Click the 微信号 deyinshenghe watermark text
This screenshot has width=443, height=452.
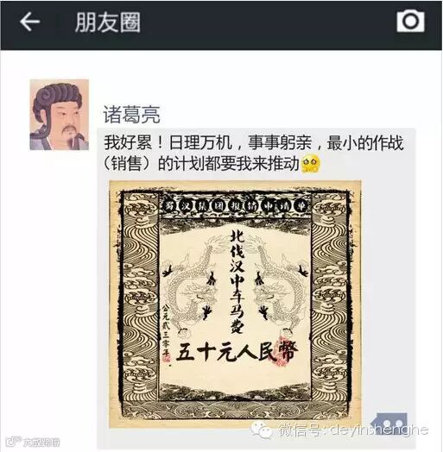pos(353,430)
